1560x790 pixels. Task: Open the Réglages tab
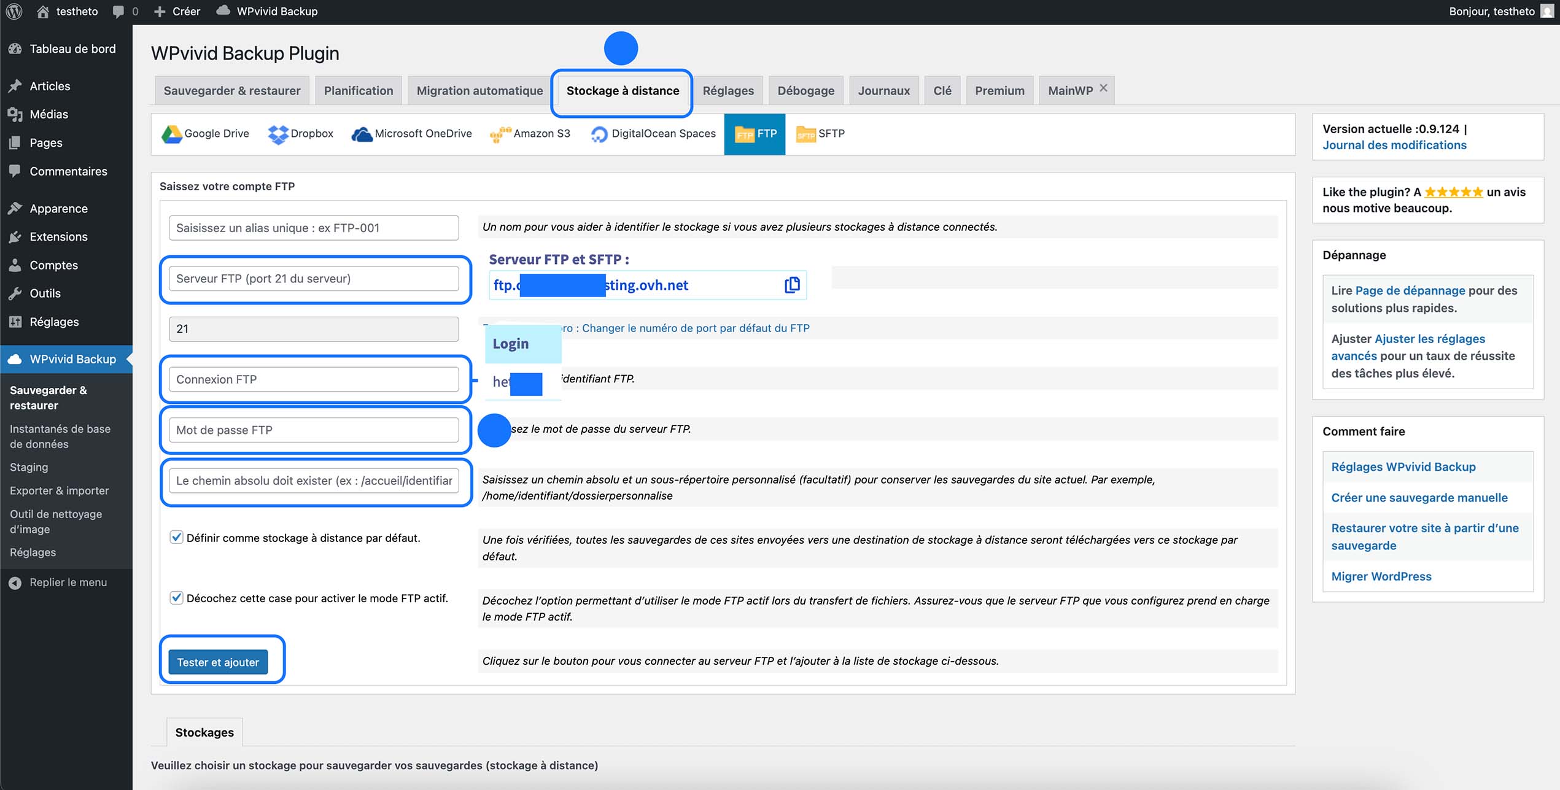point(728,90)
